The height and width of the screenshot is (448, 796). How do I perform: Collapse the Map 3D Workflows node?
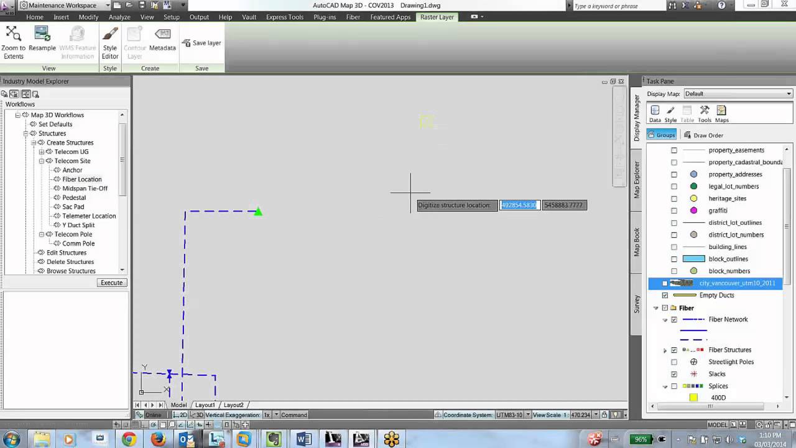pyautogui.click(x=18, y=115)
